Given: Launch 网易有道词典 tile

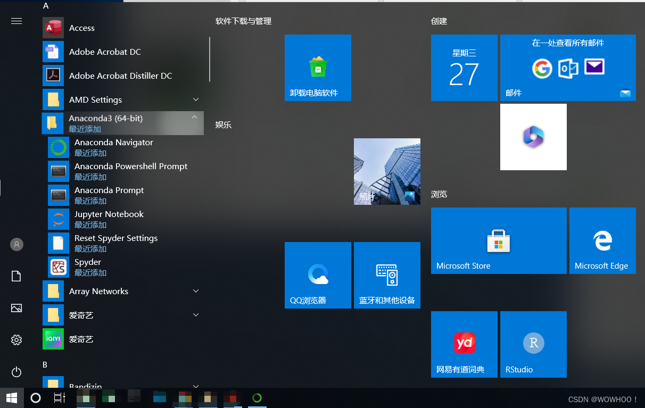Looking at the screenshot, I should pyautogui.click(x=464, y=344).
